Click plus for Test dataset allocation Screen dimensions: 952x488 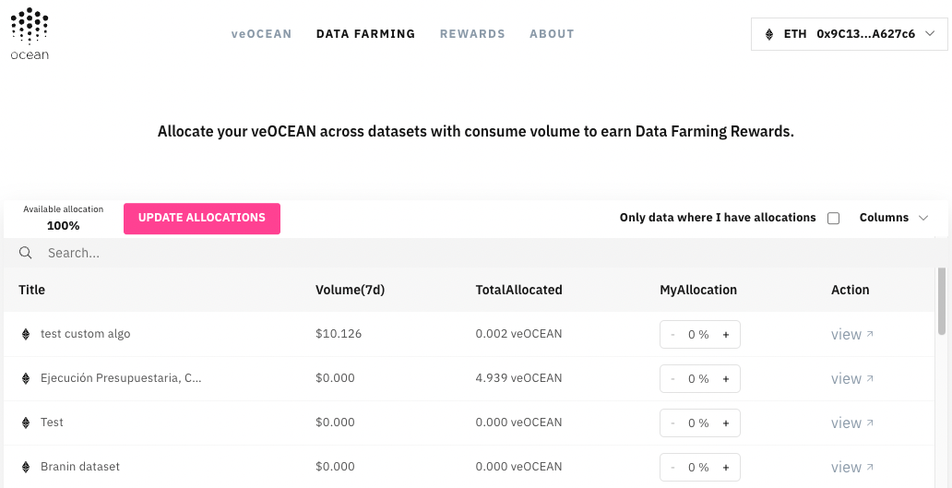726,423
